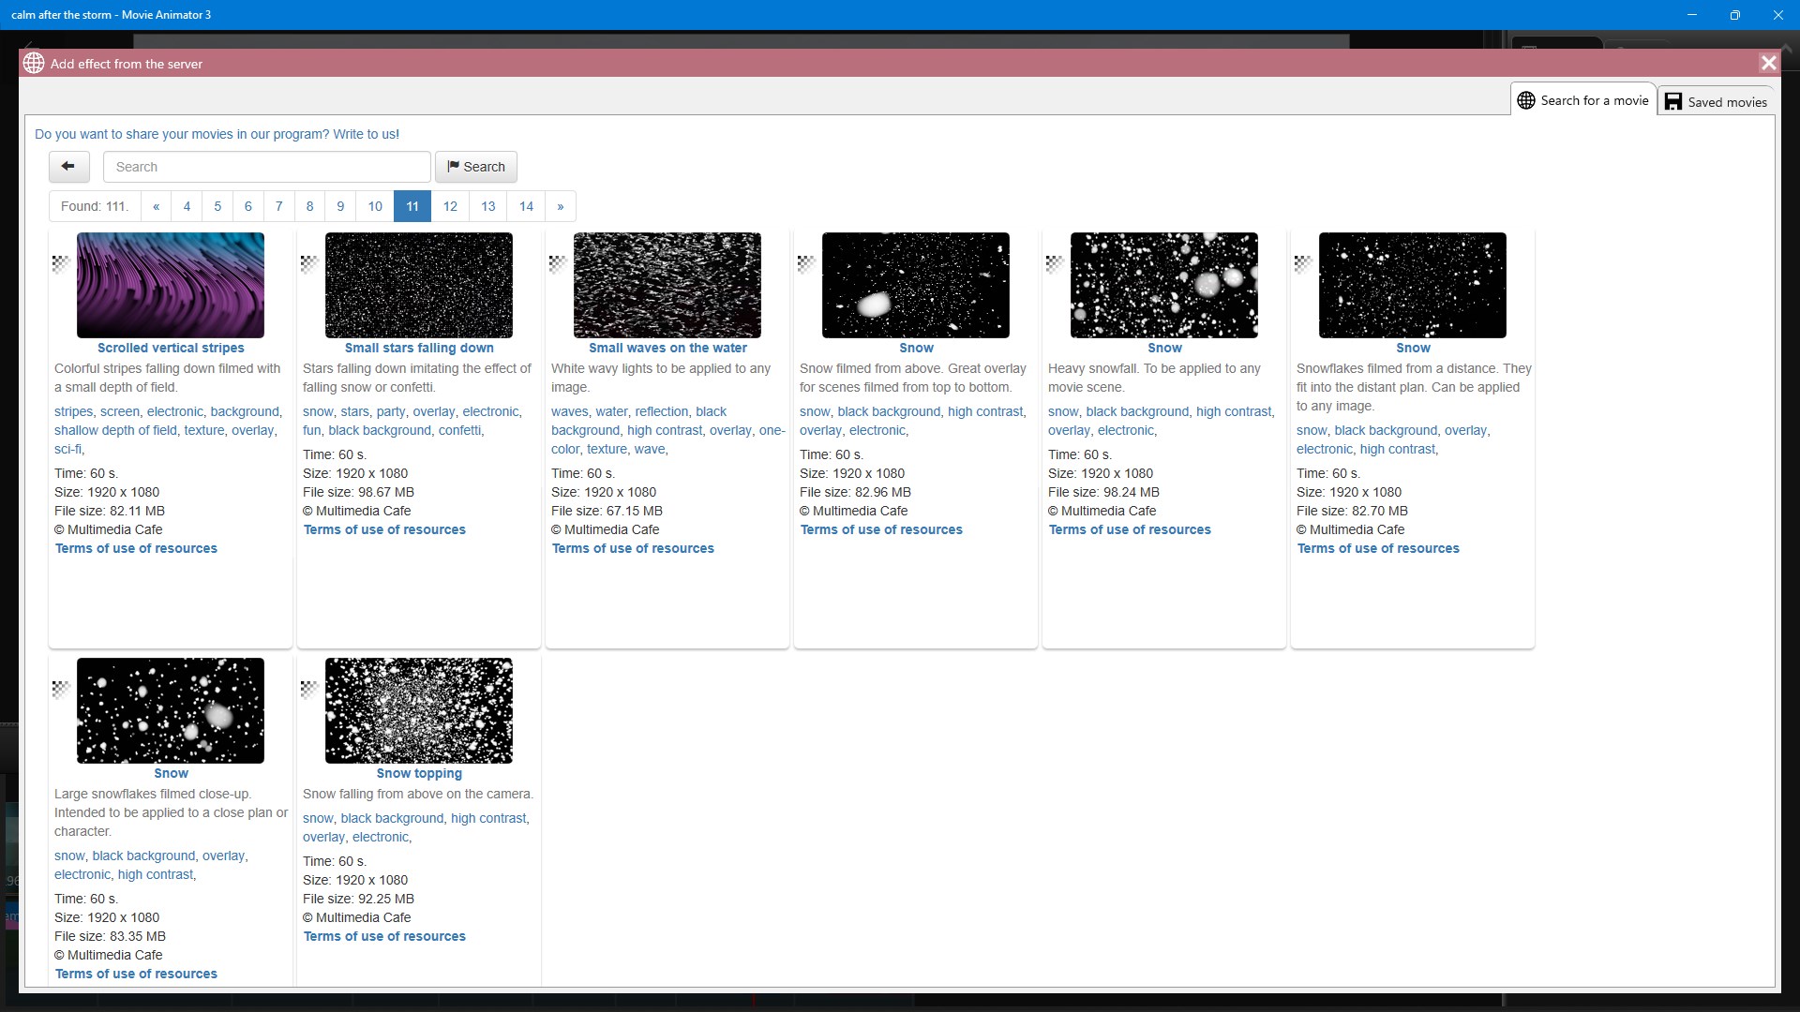Click the » arrow to jump forward pages

point(561,206)
